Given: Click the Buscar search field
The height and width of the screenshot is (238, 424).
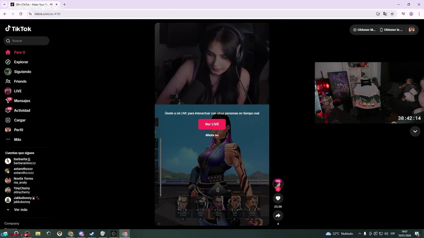Looking at the screenshot, I should point(26,41).
